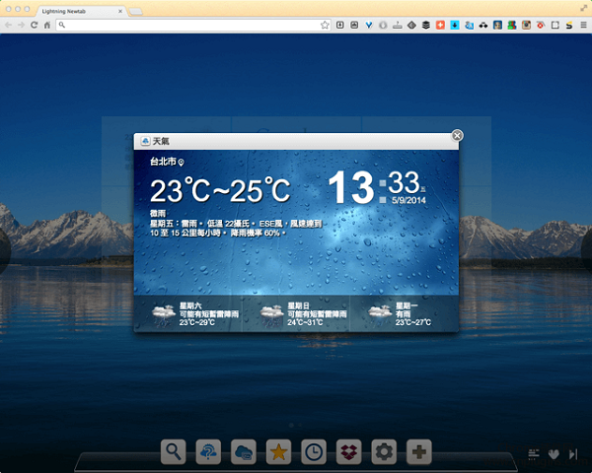Click the Buffer stacked layers extension icon

[426, 25]
